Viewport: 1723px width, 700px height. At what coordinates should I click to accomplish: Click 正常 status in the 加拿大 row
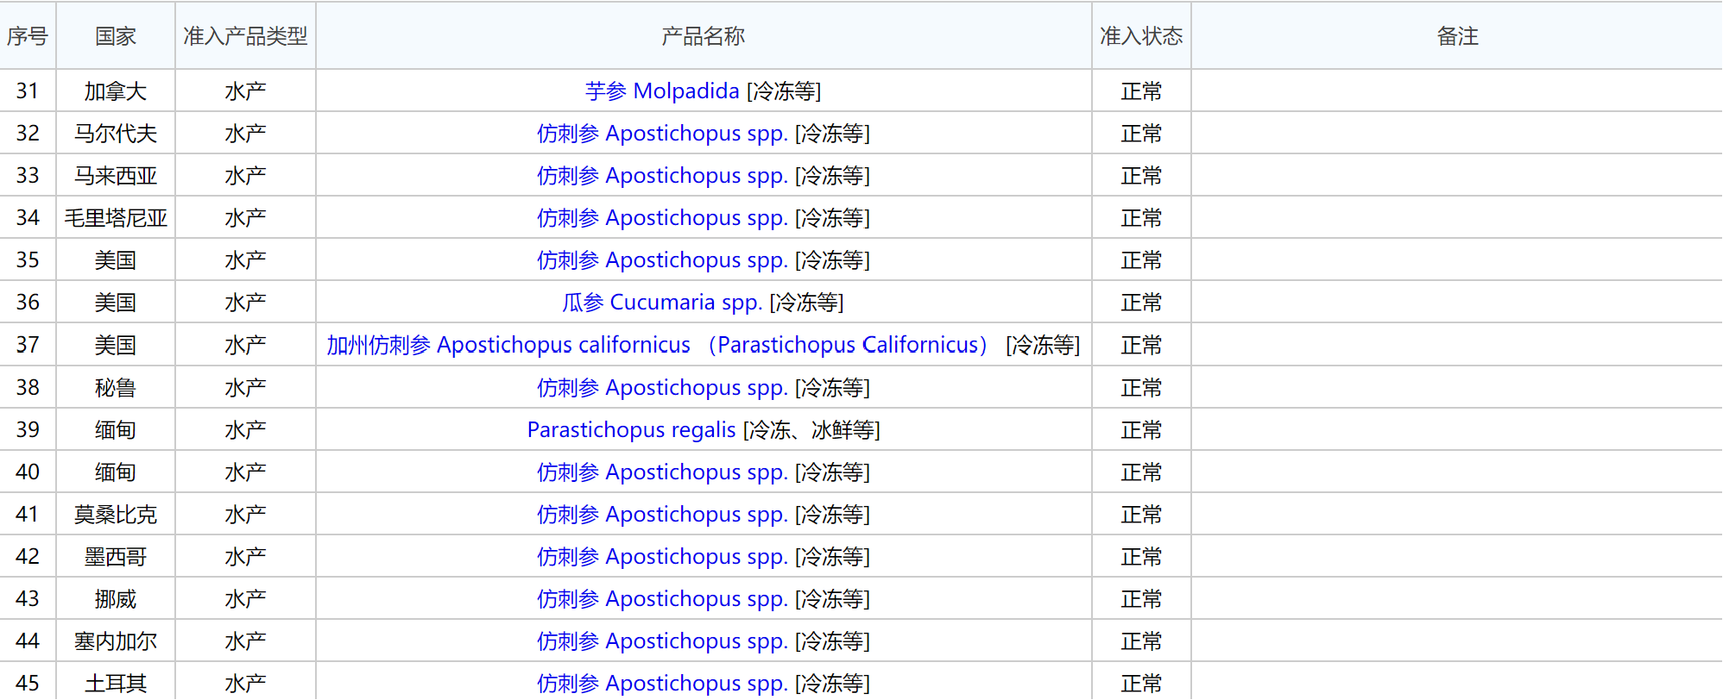pos(1141,91)
